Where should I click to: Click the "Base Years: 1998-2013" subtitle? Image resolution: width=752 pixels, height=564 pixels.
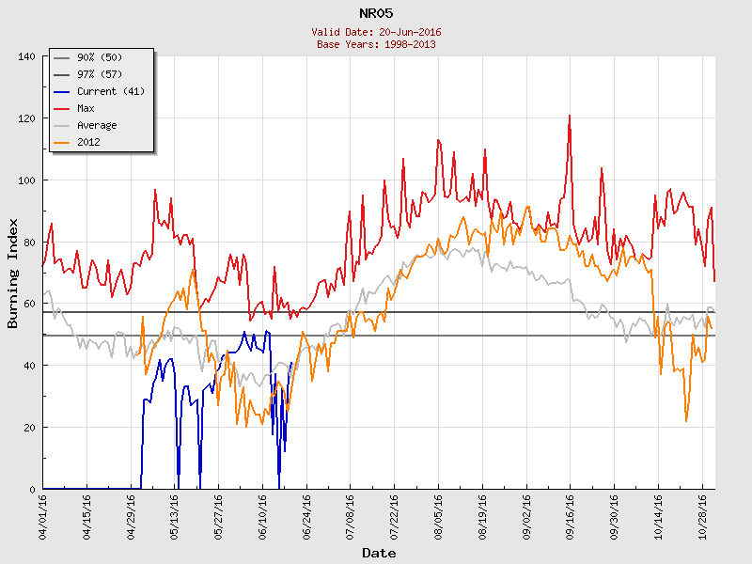(376, 44)
